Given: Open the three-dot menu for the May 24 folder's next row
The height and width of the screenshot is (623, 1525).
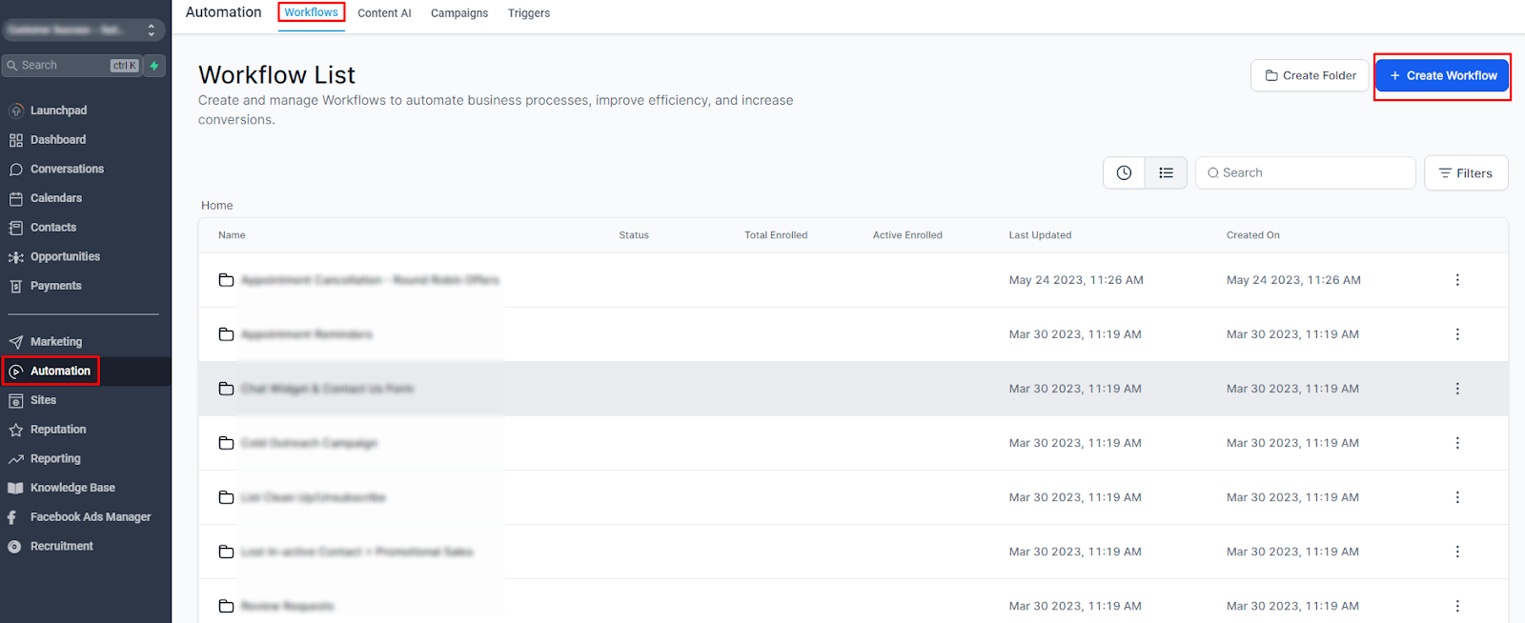Looking at the screenshot, I should (1457, 334).
